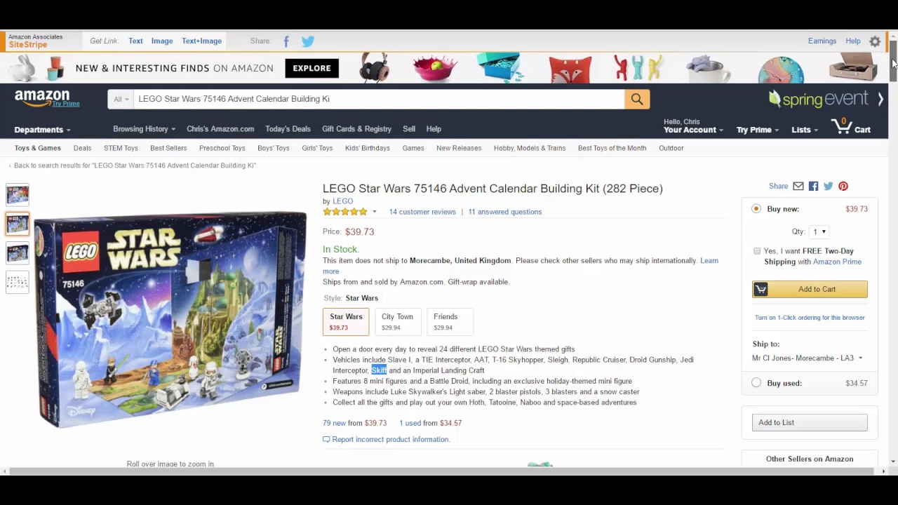Click the orange search magnifier button

pos(636,99)
